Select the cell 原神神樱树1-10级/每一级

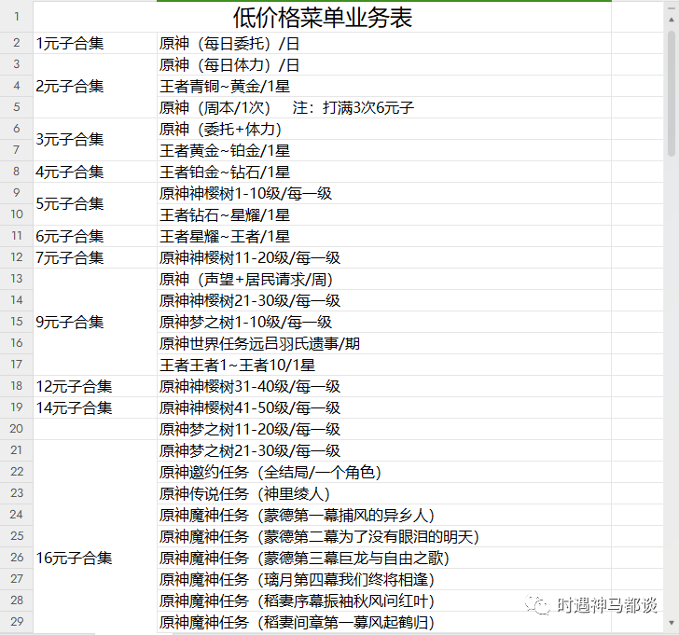pyautogui.click(x=383, y=193)
